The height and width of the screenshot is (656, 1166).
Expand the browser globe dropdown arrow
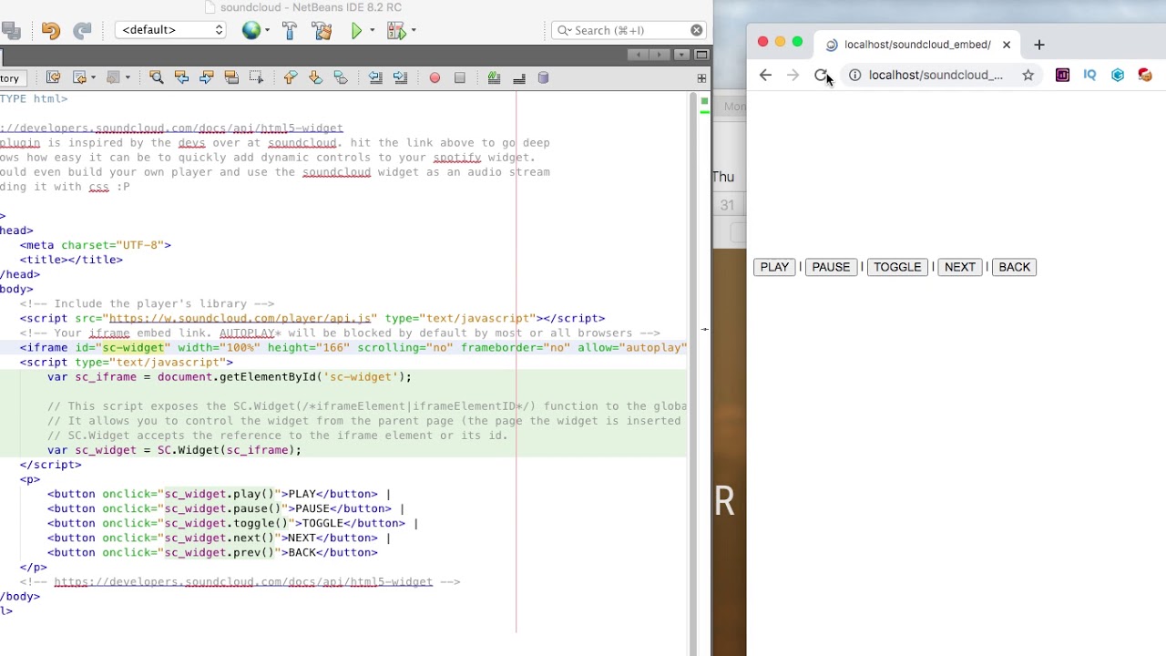pyautogui.click(x=267, y=30)
